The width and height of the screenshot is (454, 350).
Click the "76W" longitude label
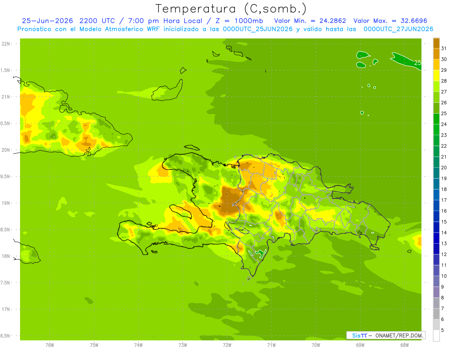click(50, 345)
